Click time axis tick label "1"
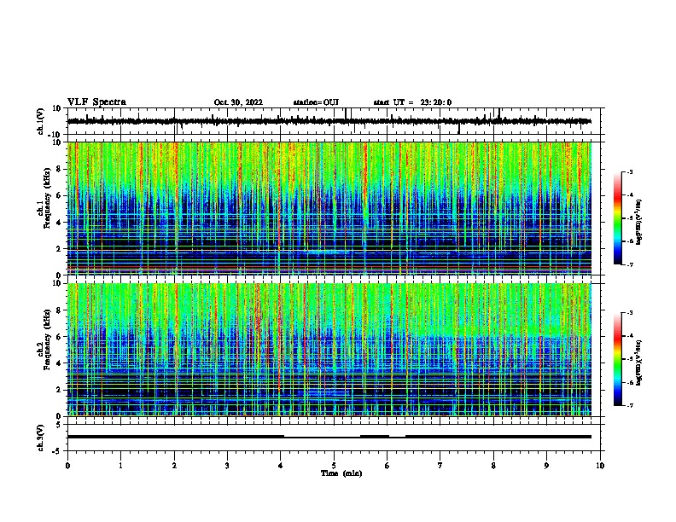 pos(120,466)
